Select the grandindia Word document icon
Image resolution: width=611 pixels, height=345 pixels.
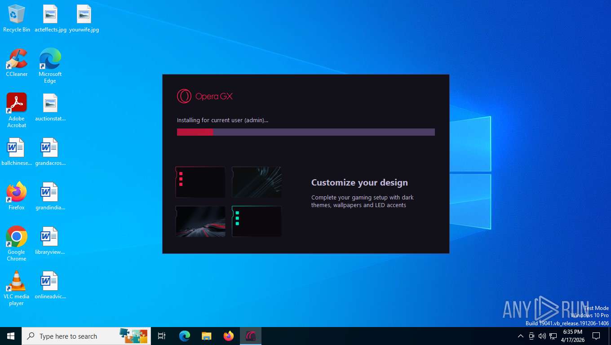click(x=50, y=196)
